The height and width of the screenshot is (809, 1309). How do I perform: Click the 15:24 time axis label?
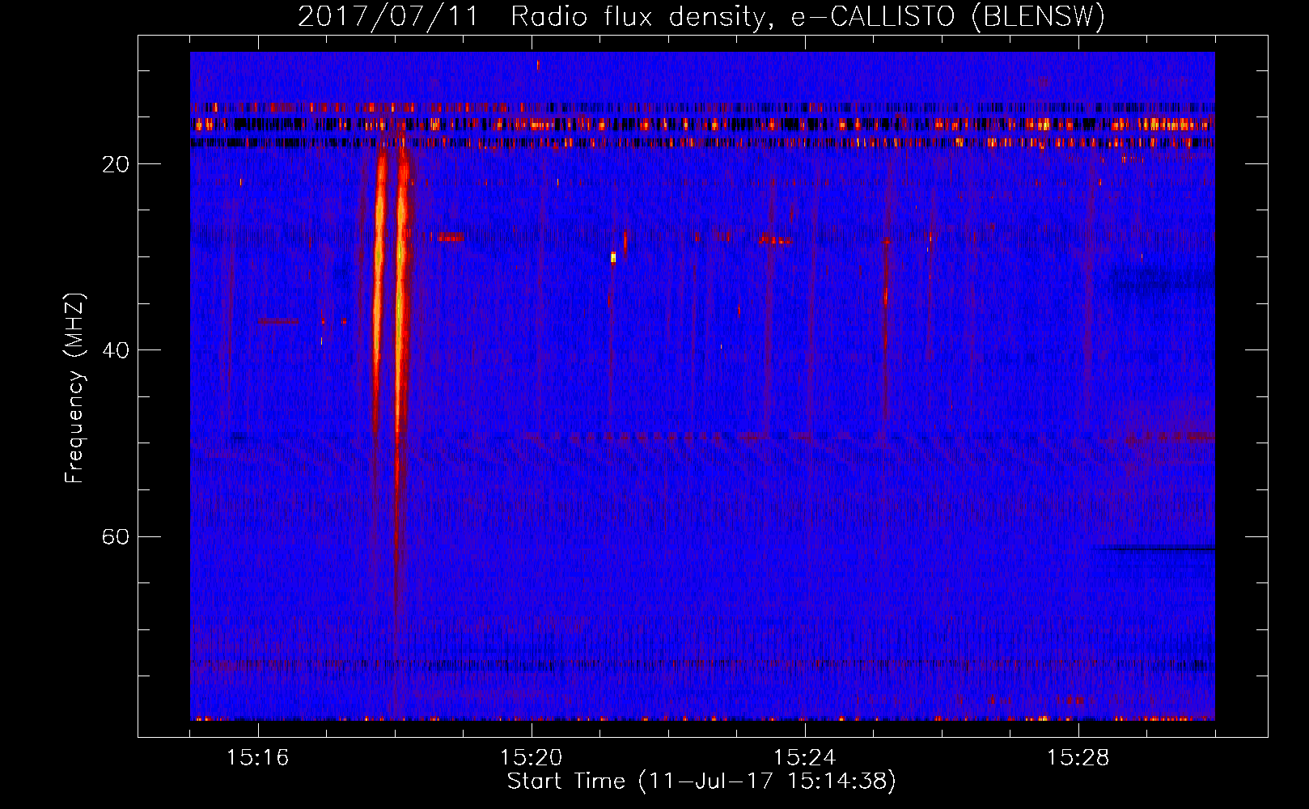pos(805,758)
